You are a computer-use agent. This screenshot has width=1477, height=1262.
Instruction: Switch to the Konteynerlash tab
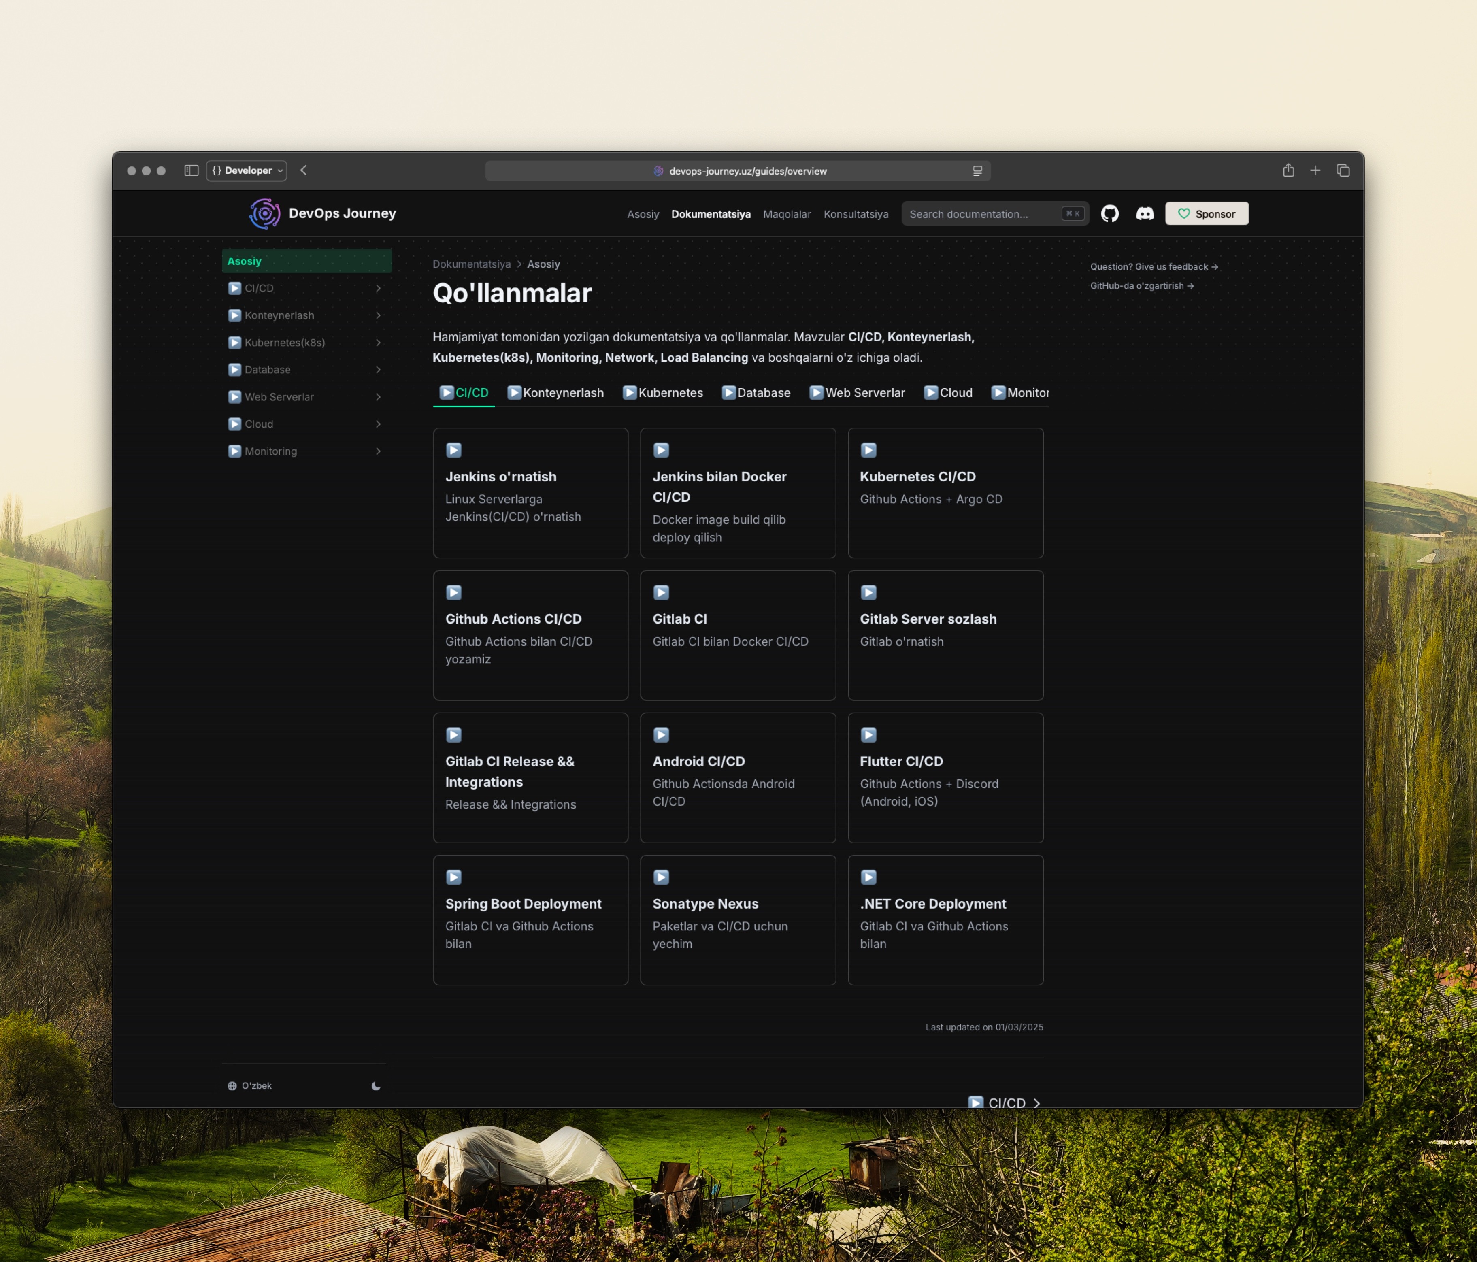(x=555, y=393)
